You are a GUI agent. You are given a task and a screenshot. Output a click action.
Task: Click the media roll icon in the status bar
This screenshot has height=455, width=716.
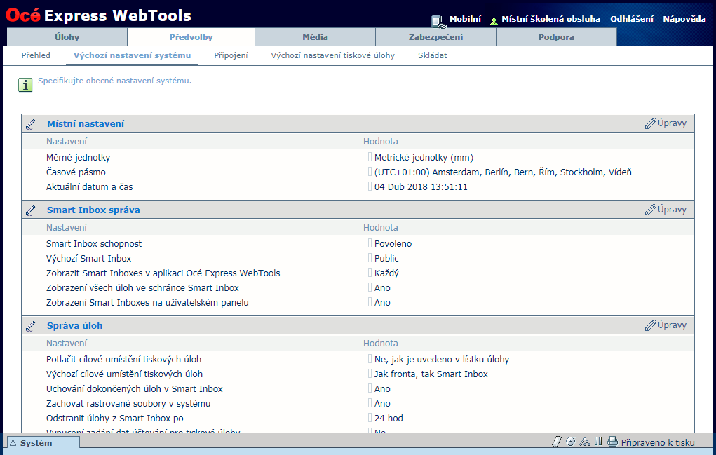[570, 441]
